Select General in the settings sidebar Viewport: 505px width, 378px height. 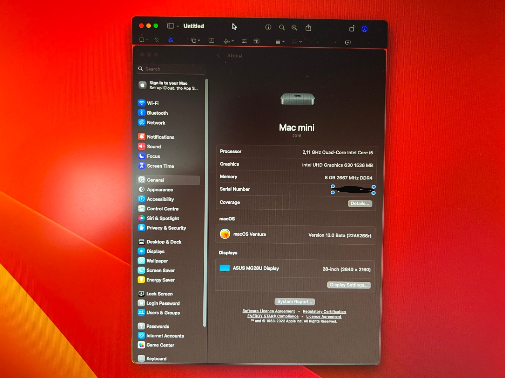pyautogui.click(x=168, y=180)
